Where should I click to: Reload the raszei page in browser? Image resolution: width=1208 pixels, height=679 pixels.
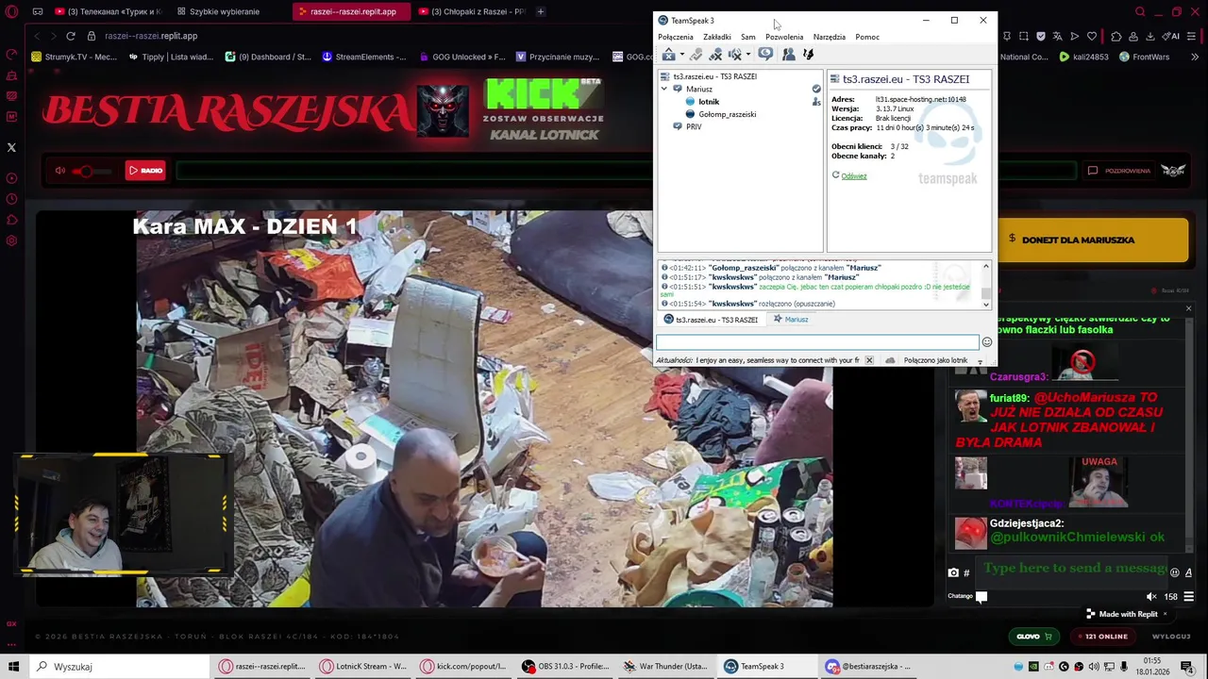[x=71, y=36]
